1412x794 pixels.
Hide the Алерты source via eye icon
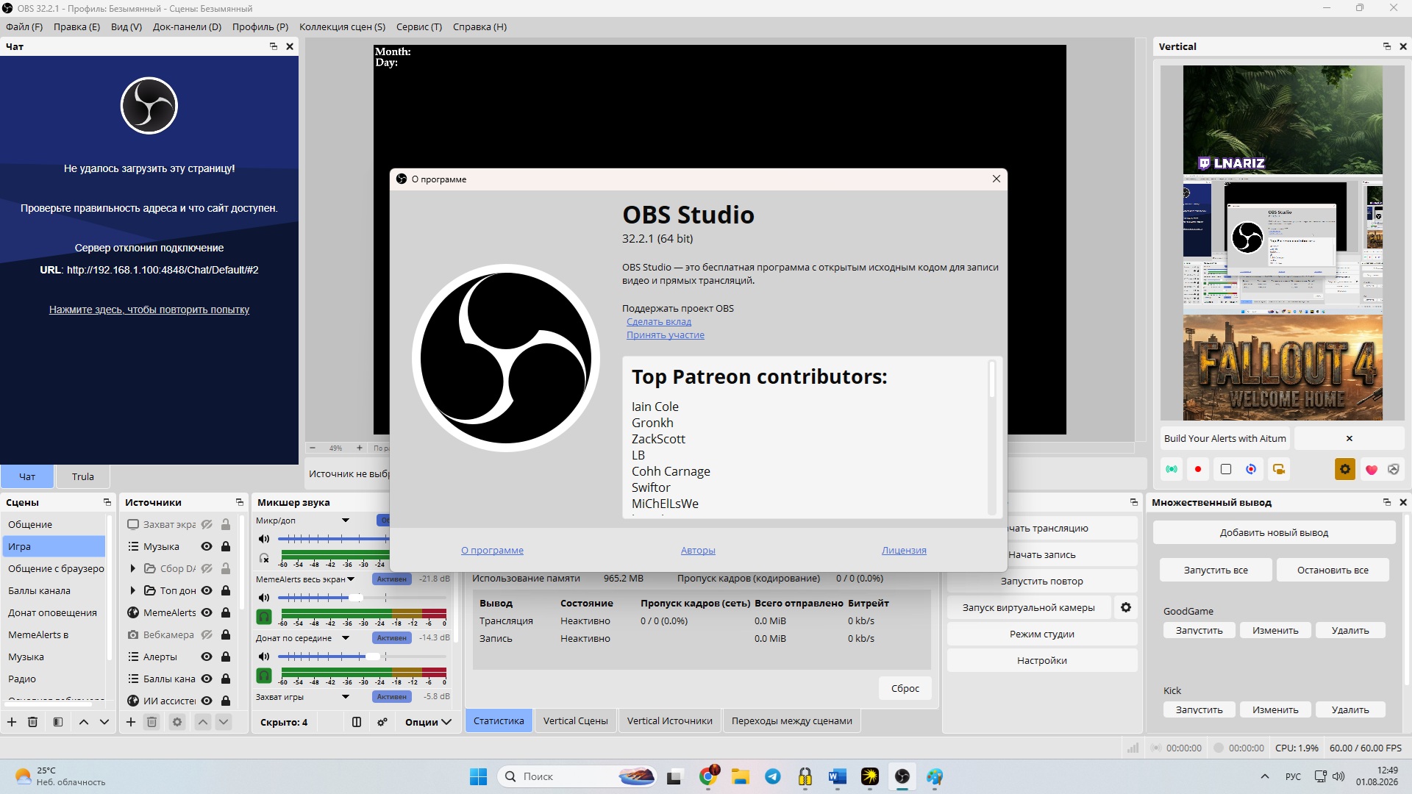[x=207, y=657]
